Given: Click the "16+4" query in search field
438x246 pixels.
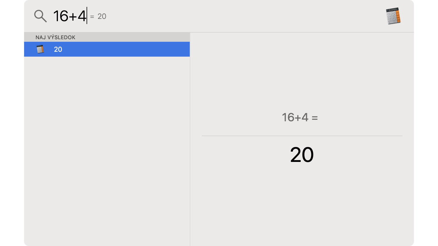Looking at the screenshot, I should point(70,16).
